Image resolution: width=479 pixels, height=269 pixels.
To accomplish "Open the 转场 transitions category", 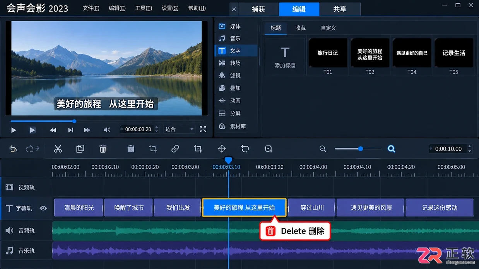I will (236, 63).
